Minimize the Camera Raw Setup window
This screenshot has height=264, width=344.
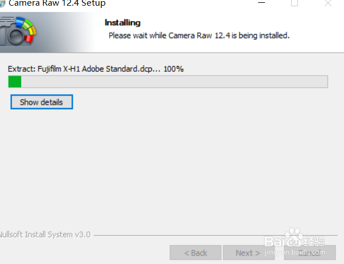(262, 3)
